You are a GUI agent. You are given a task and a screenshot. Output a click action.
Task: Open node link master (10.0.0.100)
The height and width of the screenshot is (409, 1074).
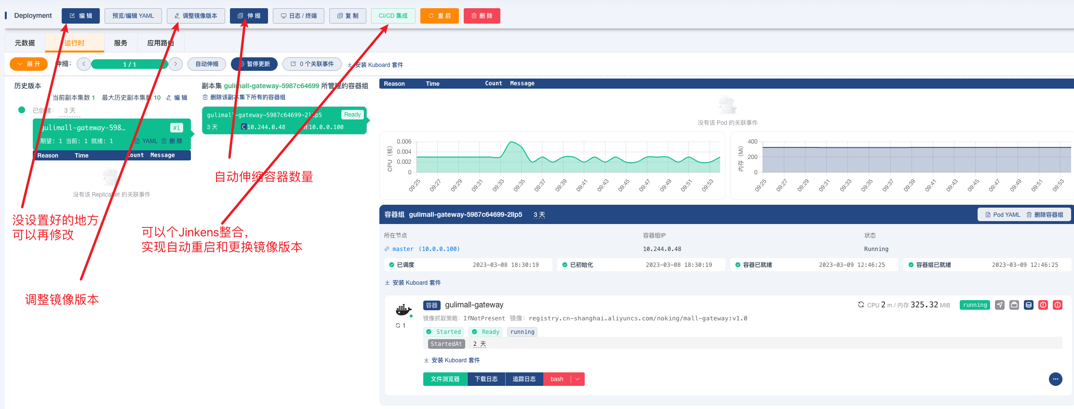pyautogui.click(x=422, y=249)
